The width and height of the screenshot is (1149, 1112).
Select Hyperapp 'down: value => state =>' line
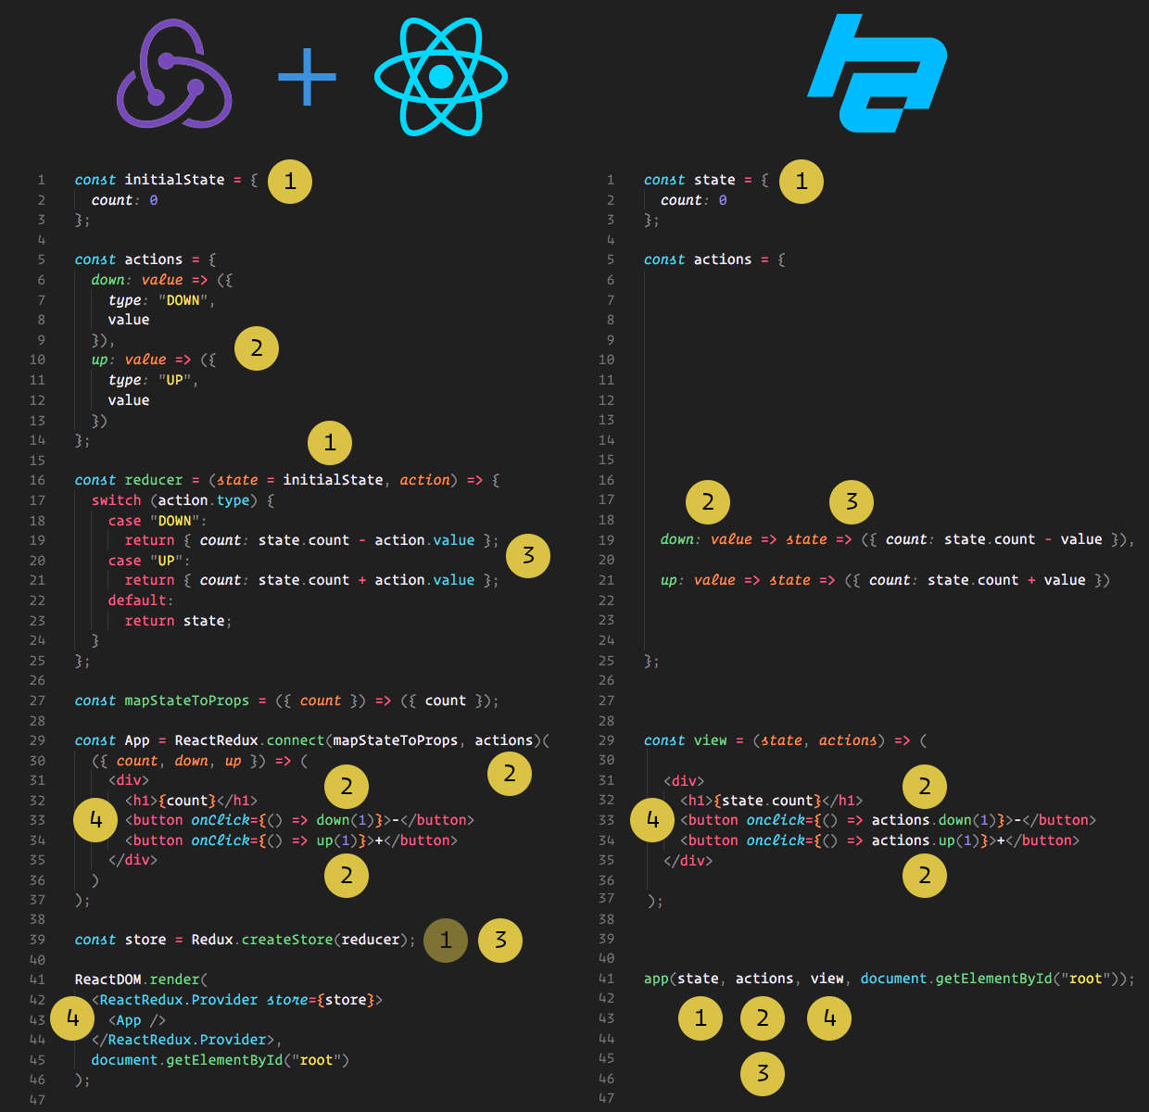click(897, 539)
